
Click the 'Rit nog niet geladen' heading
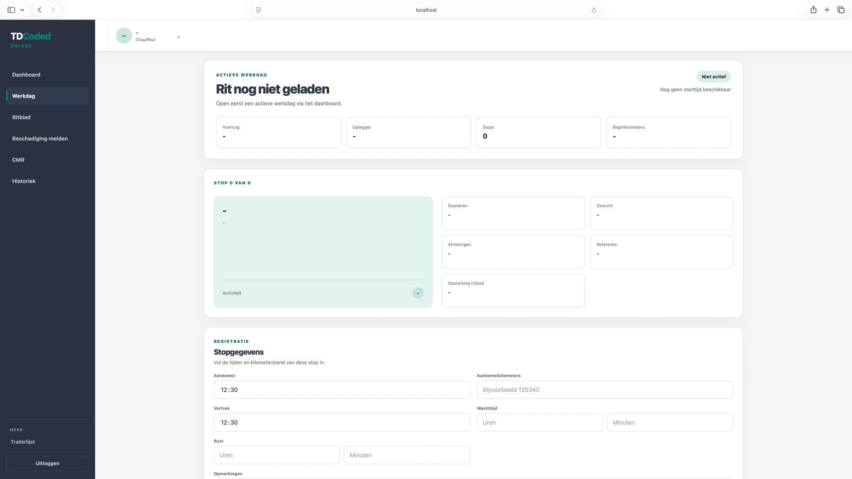click(x=272, y=89)
